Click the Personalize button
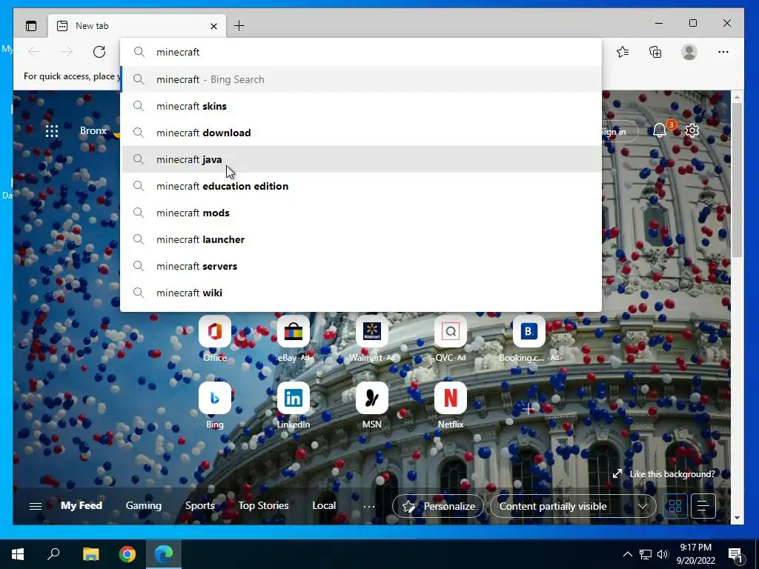 click(x=438, y=506)
